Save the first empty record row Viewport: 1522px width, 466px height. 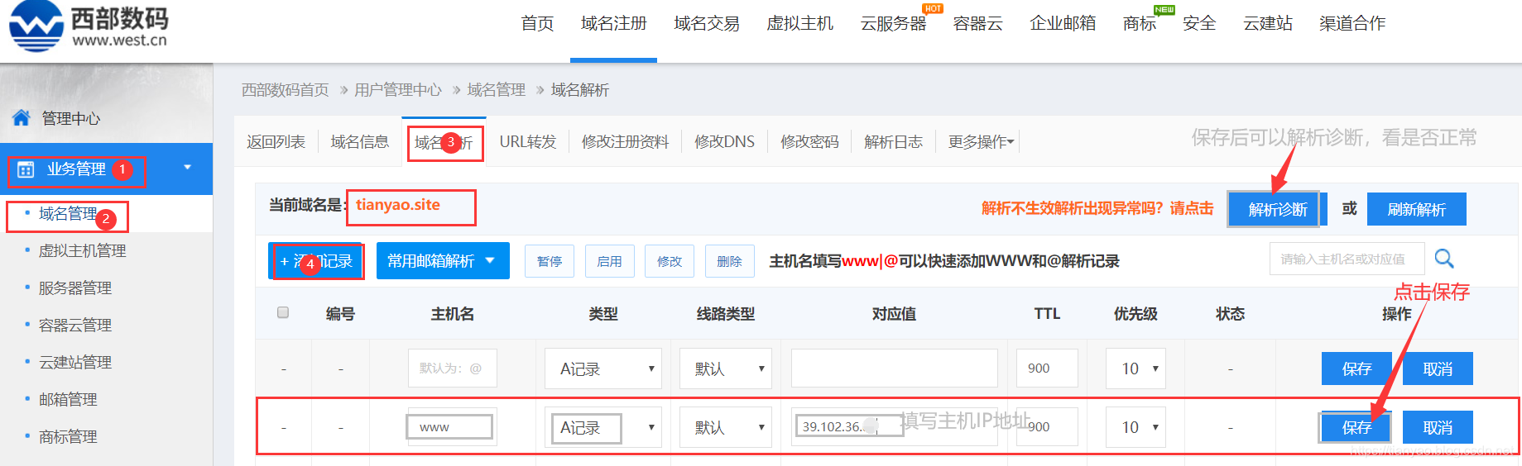click(x=1356, y=369)
